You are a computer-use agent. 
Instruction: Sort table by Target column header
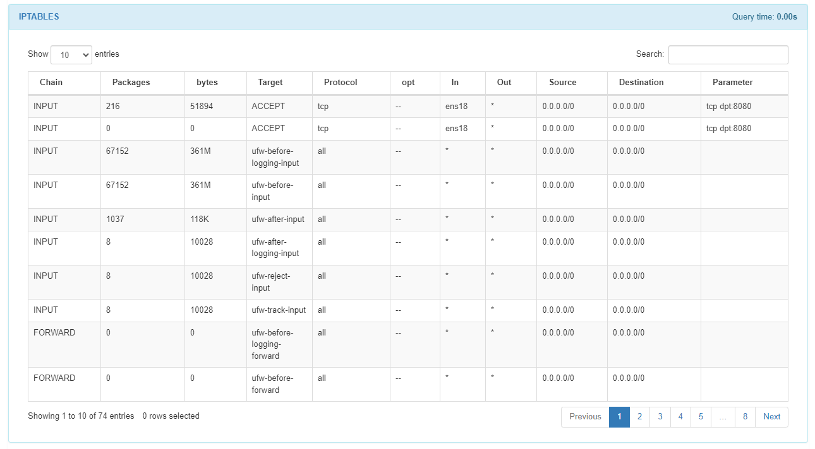click(270, 83)
